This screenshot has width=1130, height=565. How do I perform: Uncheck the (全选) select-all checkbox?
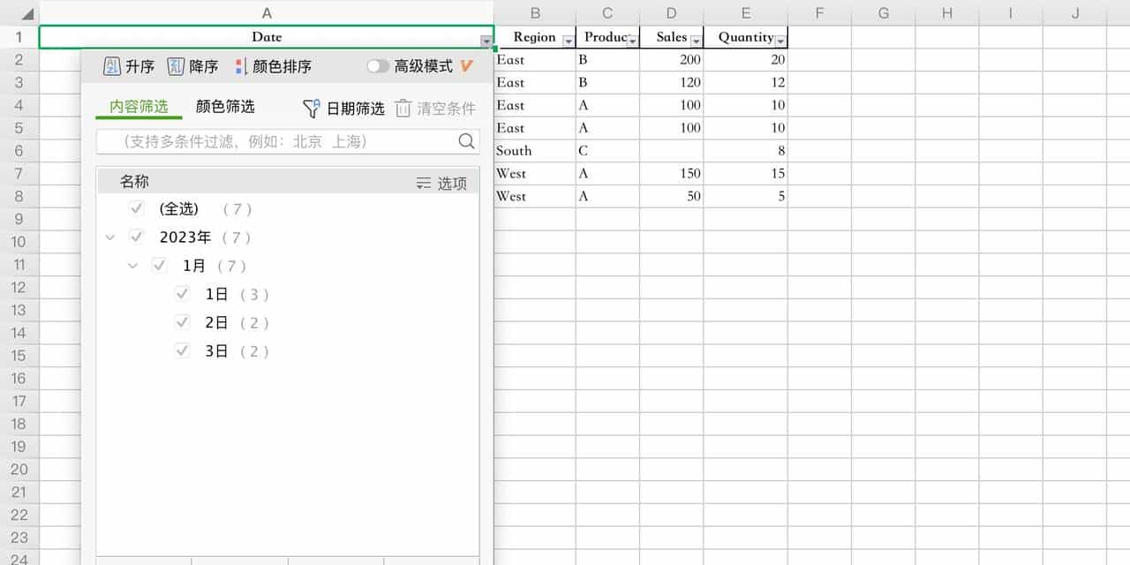(x=136, y=209)
